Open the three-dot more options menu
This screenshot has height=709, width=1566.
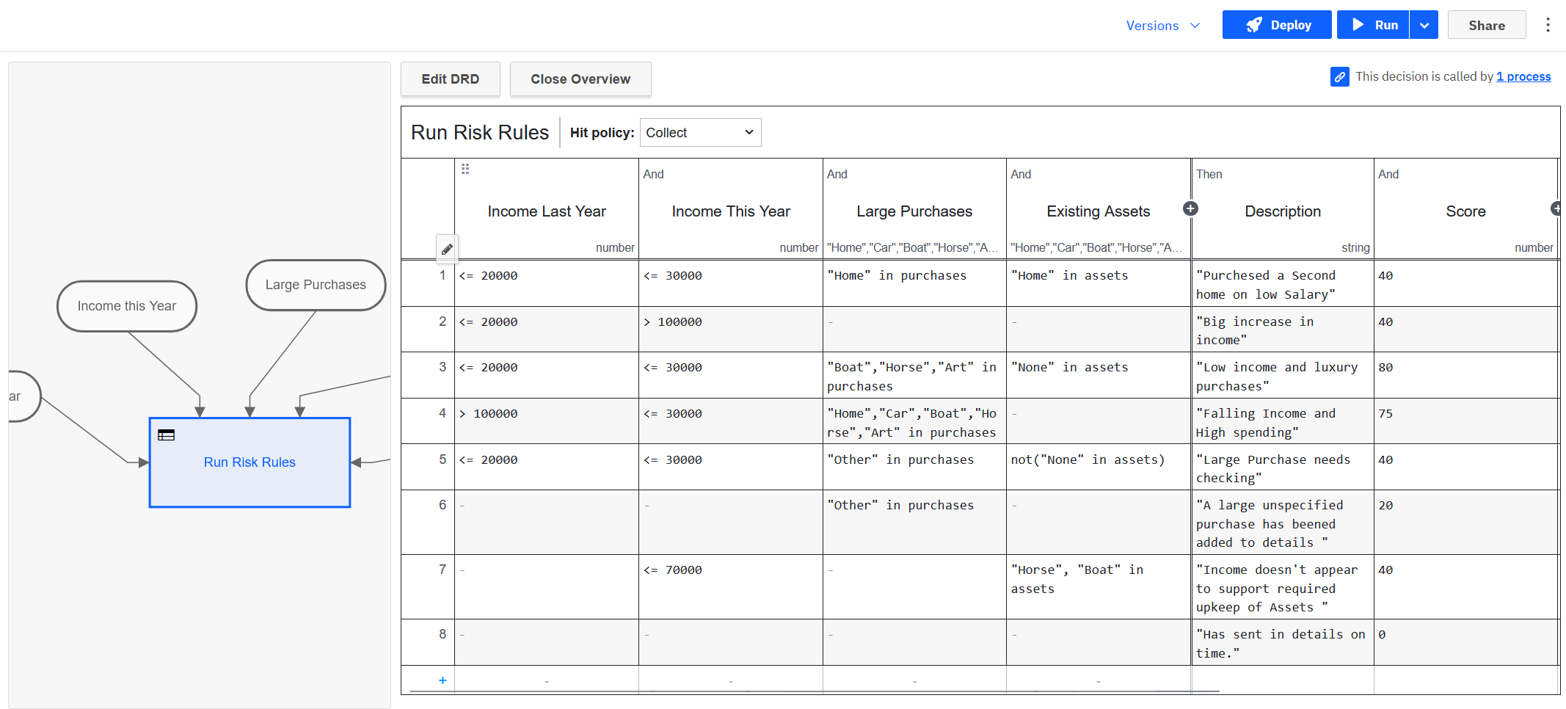pyautogui.click(x=1548, y=25)
